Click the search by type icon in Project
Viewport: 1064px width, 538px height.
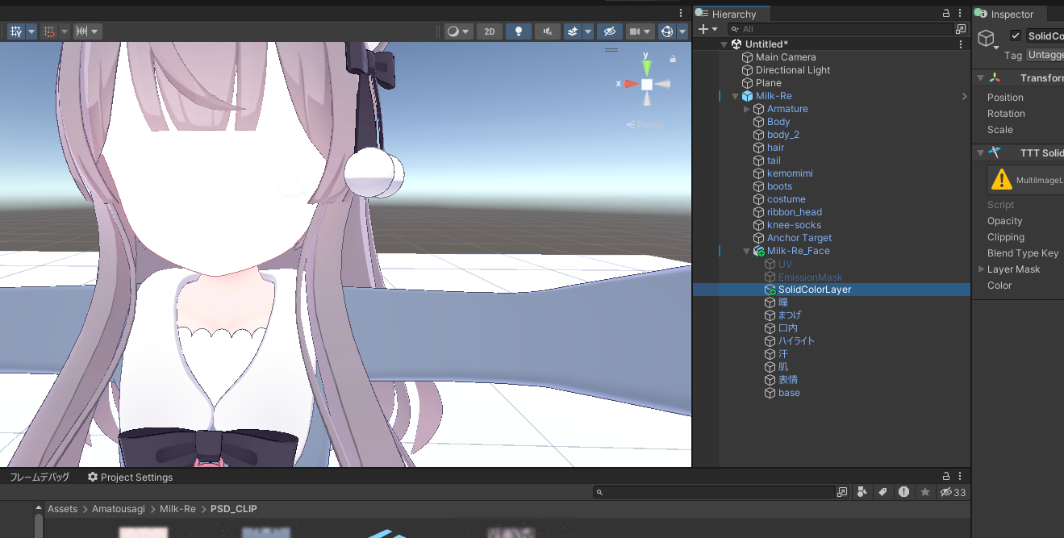pos(862,492)
